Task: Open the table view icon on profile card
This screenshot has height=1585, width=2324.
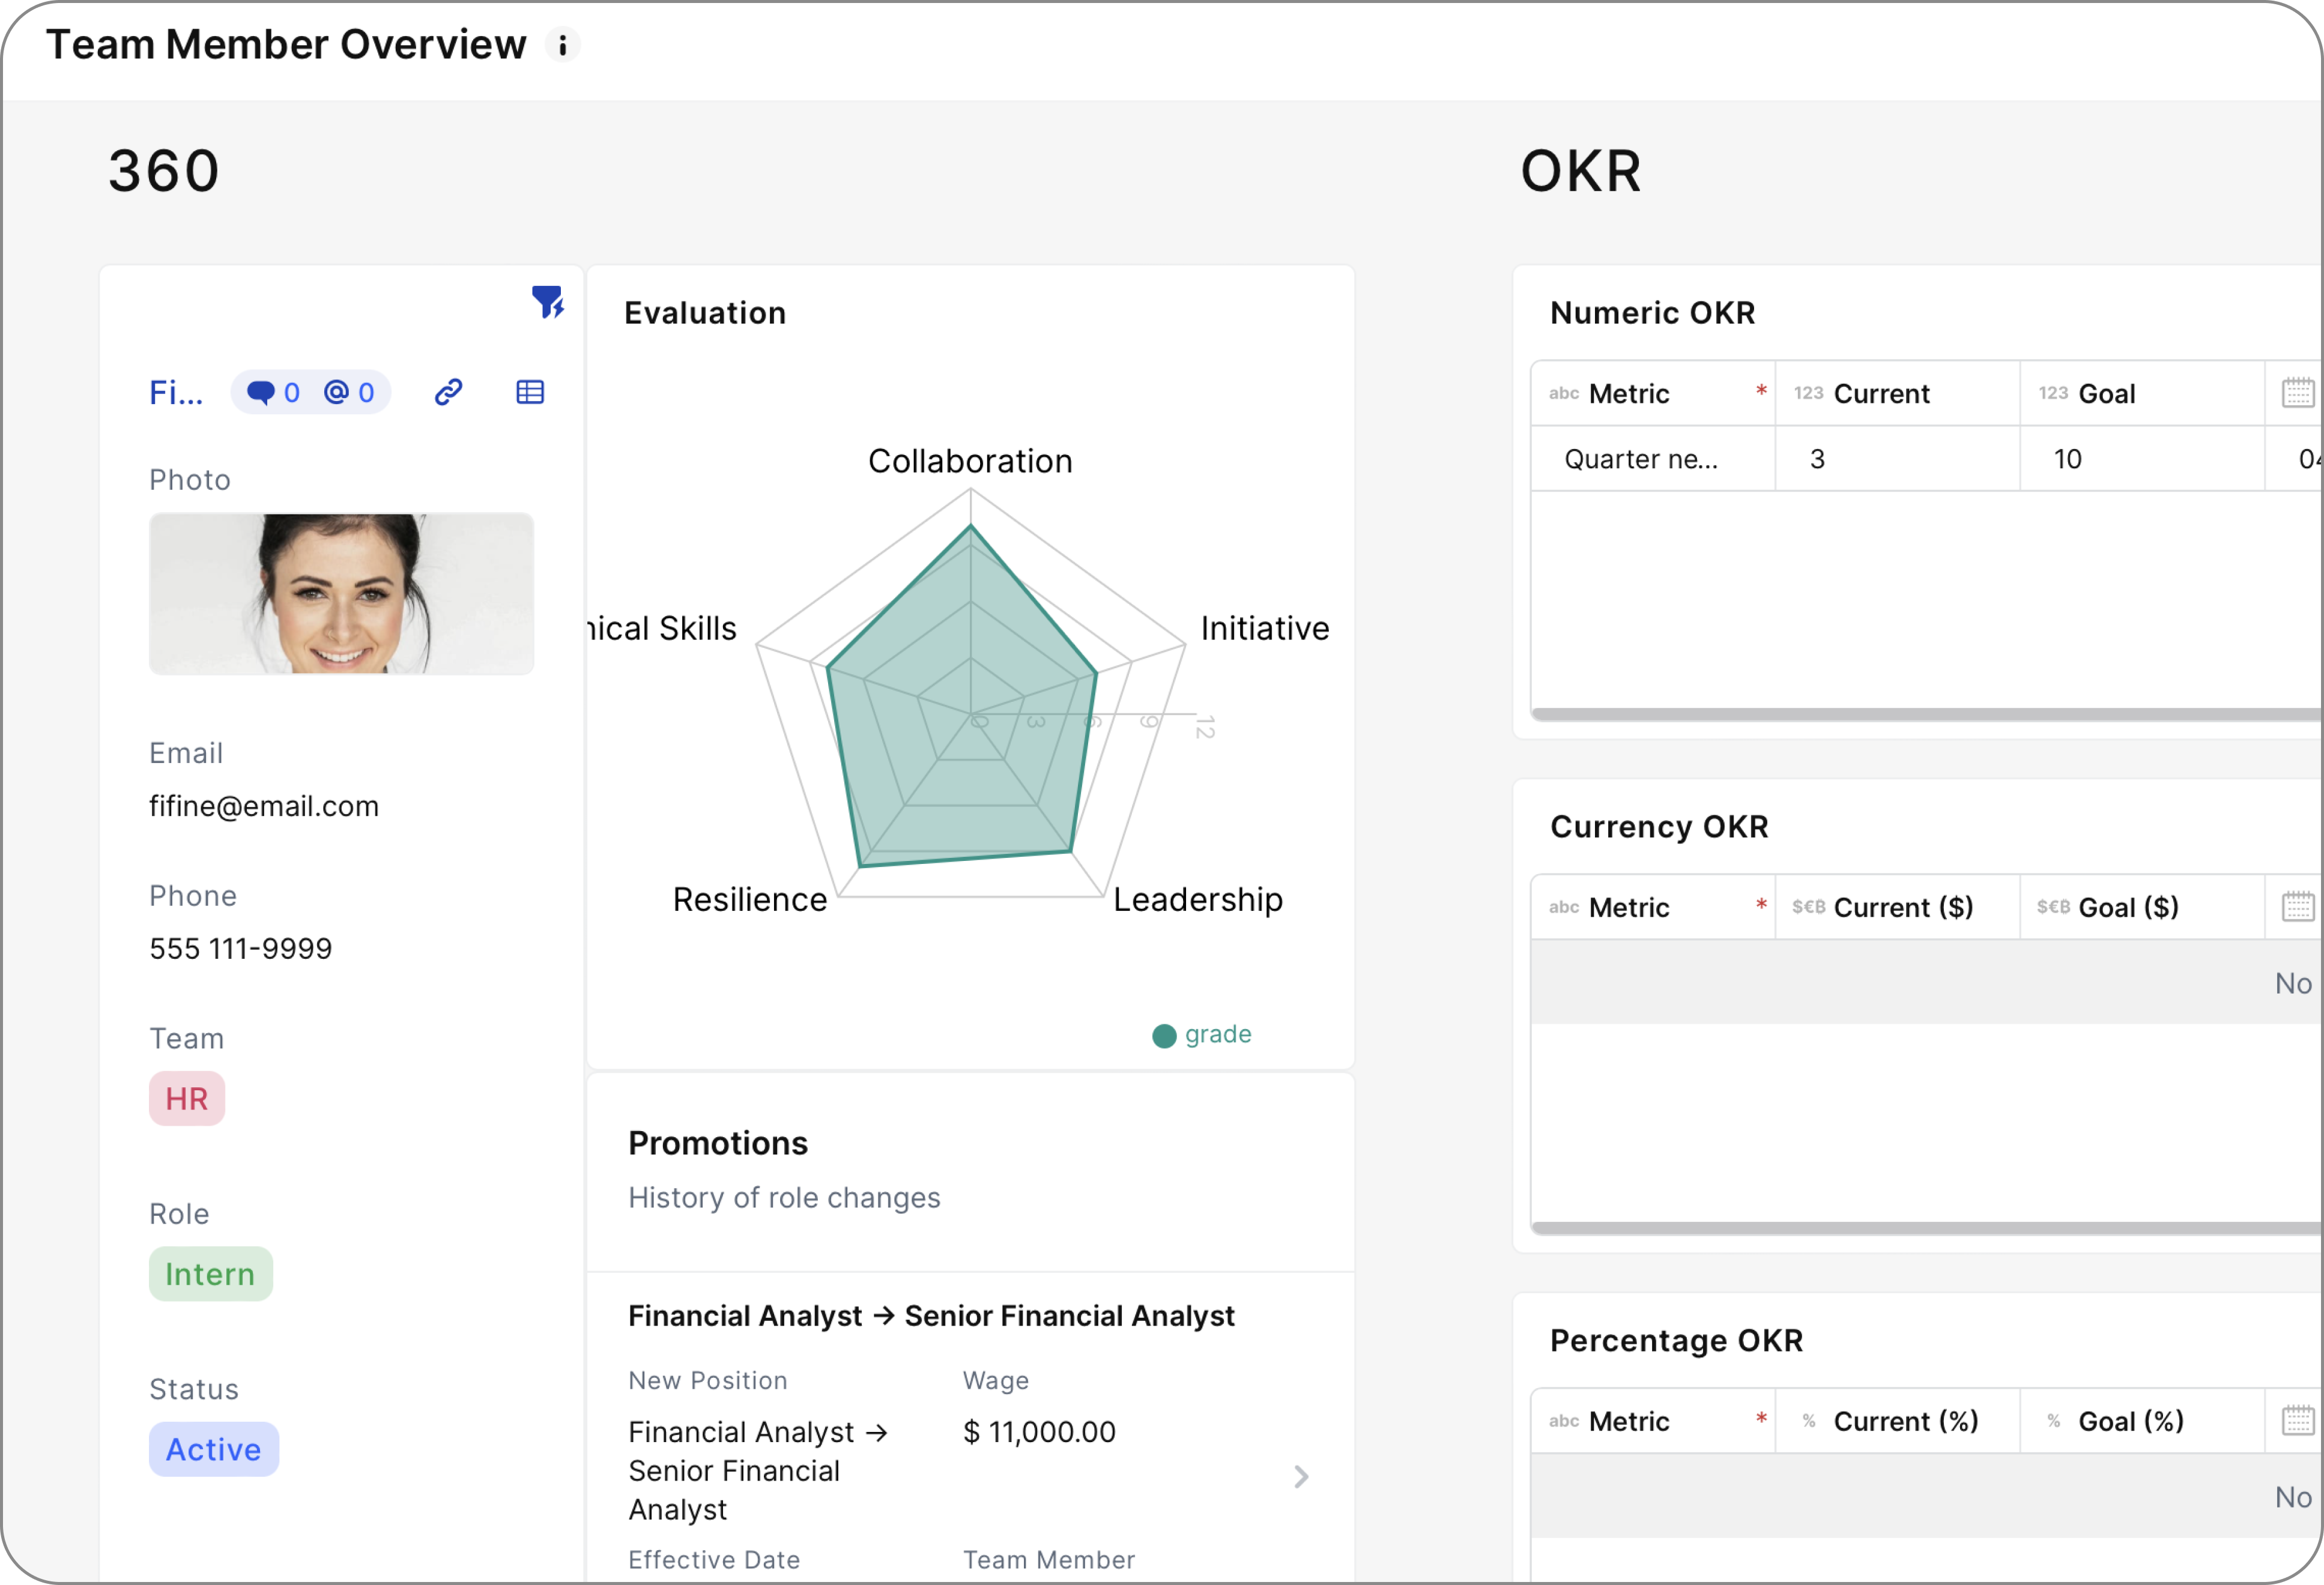Action: pos(530,392)
